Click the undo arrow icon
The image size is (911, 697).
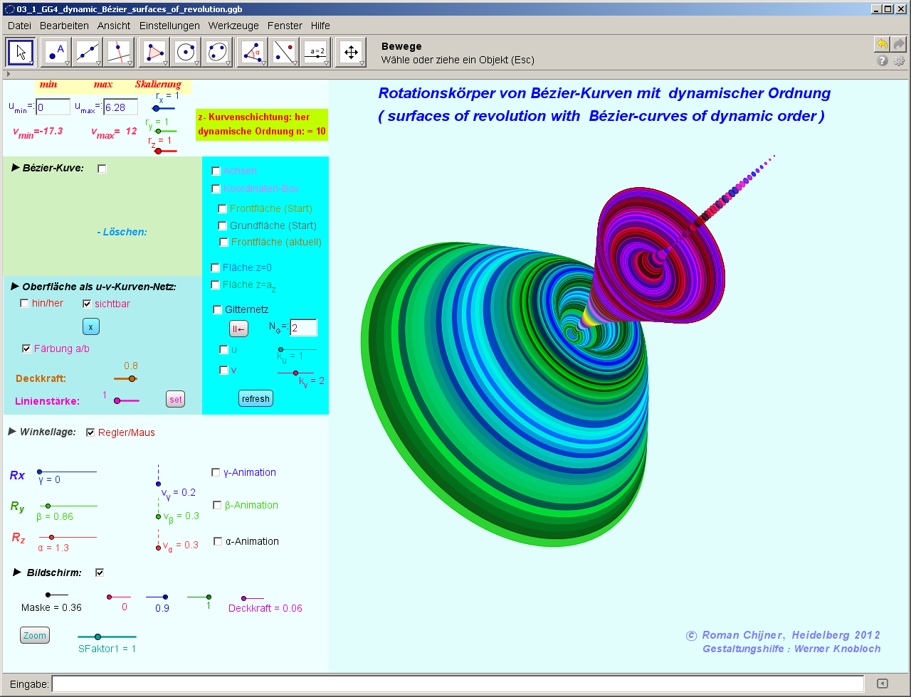click(882, 44)
